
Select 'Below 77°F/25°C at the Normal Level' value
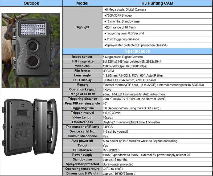138,99
